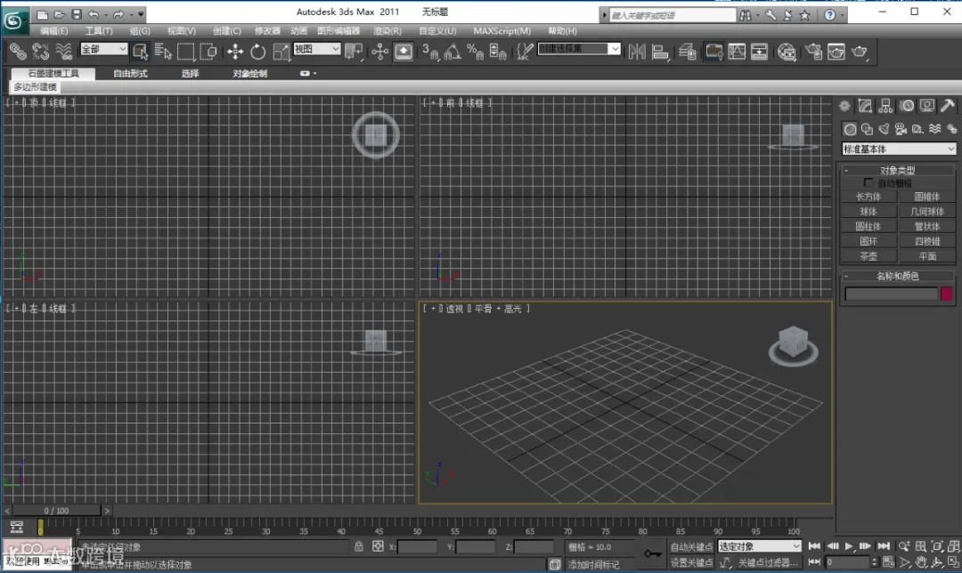Click the red object color swatch
The image size is (962, 573).
click(x=947, y=294)
